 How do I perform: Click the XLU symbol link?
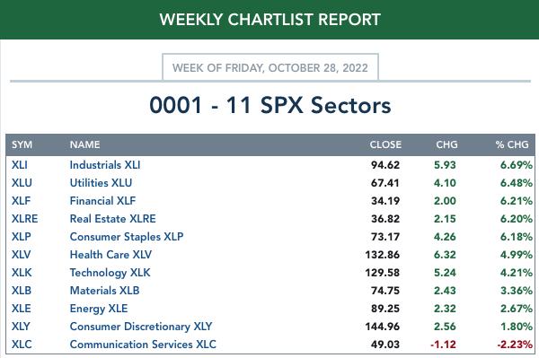pos(22,183)
